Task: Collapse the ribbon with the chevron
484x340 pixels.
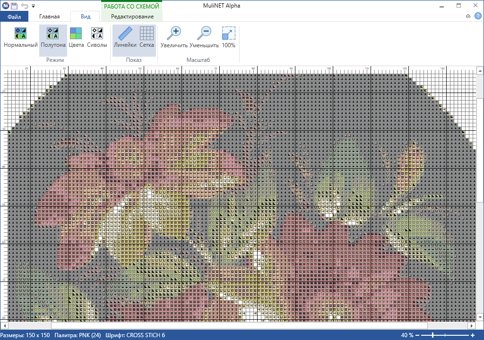Action: (x=468, y=16)
